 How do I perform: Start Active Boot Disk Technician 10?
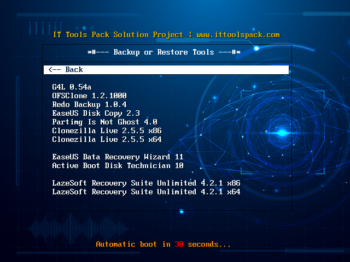click(118, 165)
